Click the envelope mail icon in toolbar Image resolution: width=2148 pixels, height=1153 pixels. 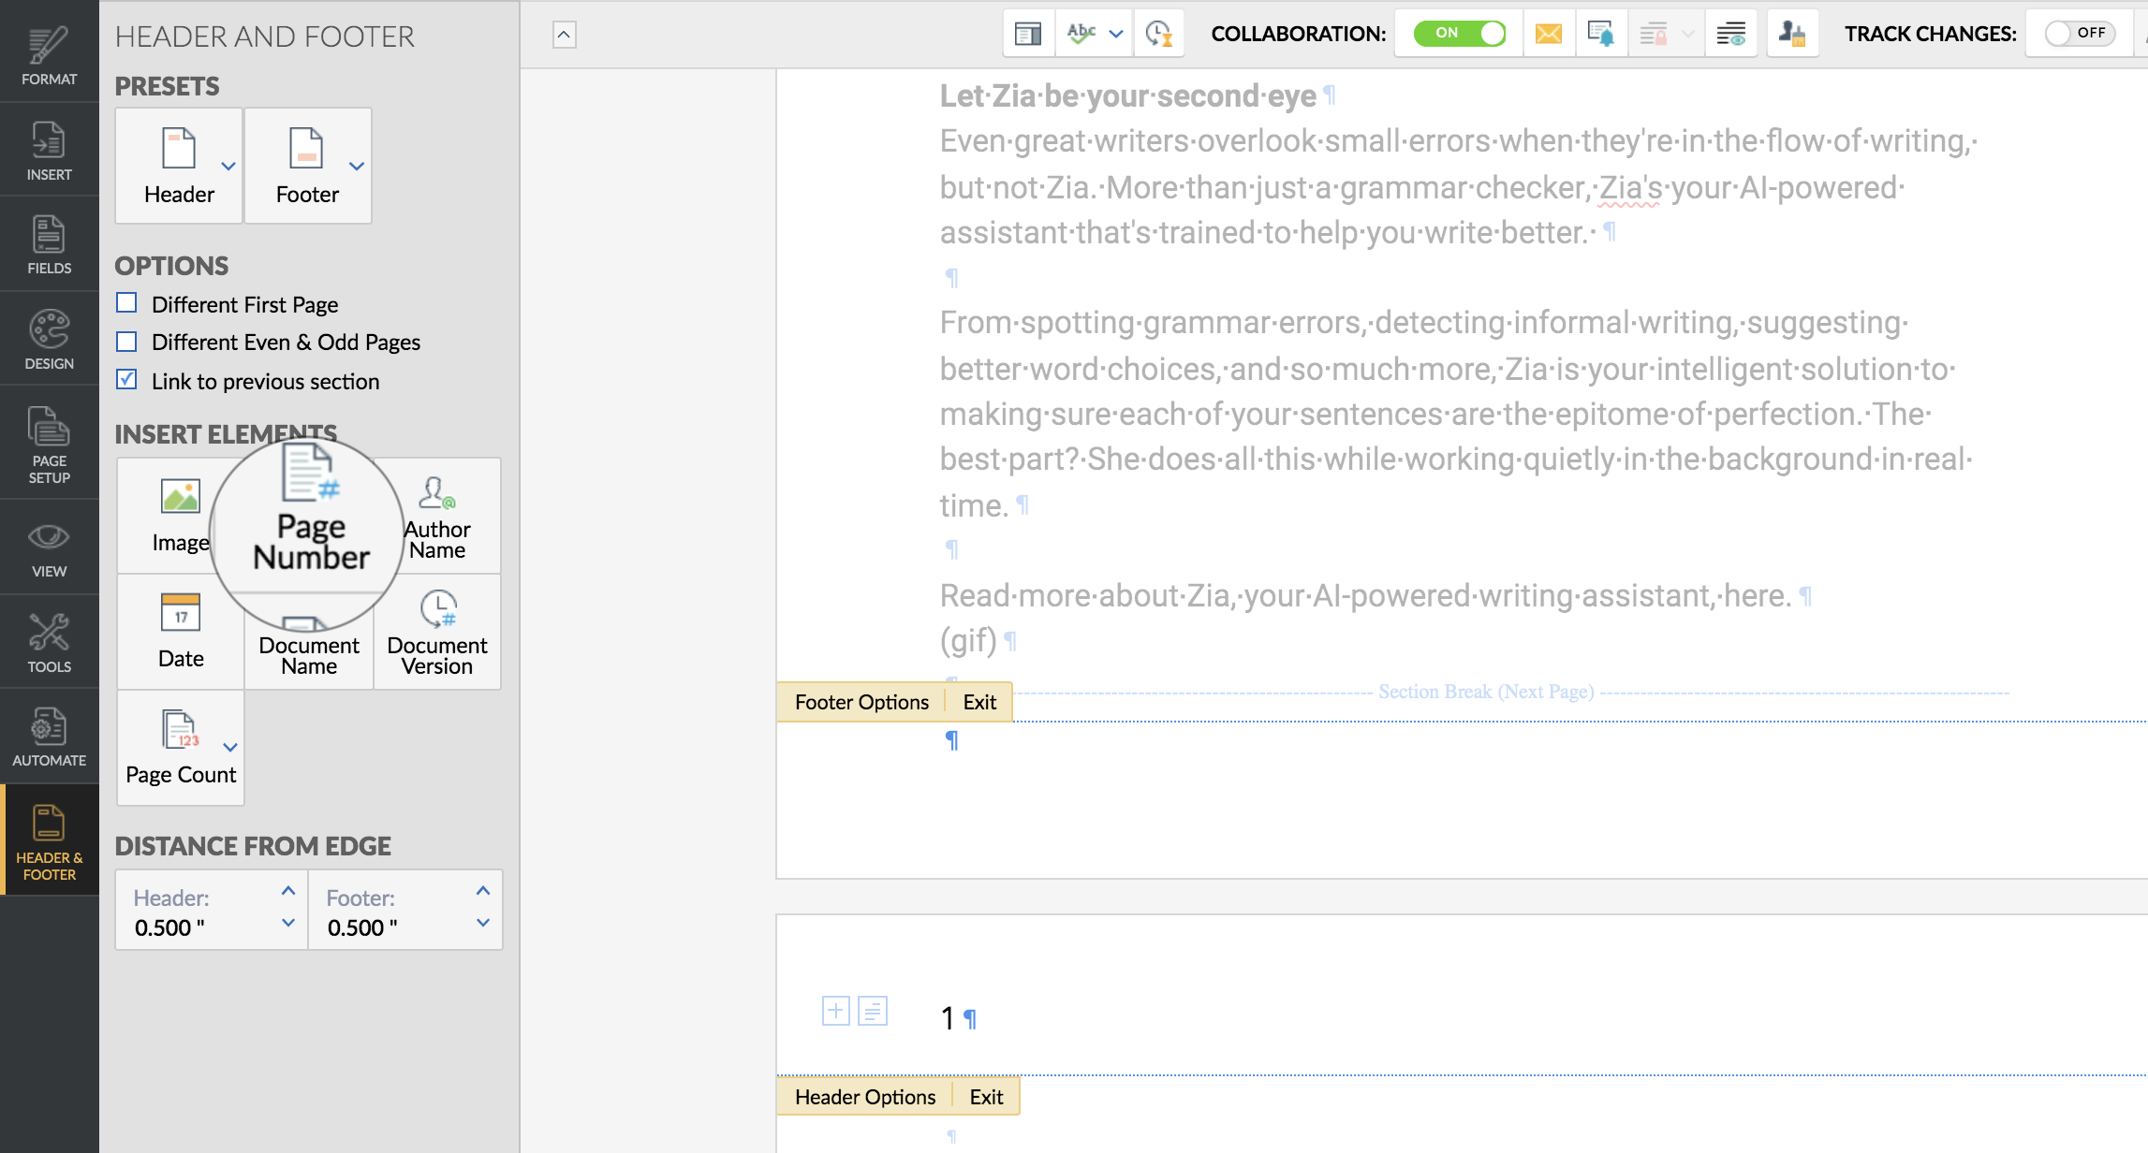point(1549,35)
